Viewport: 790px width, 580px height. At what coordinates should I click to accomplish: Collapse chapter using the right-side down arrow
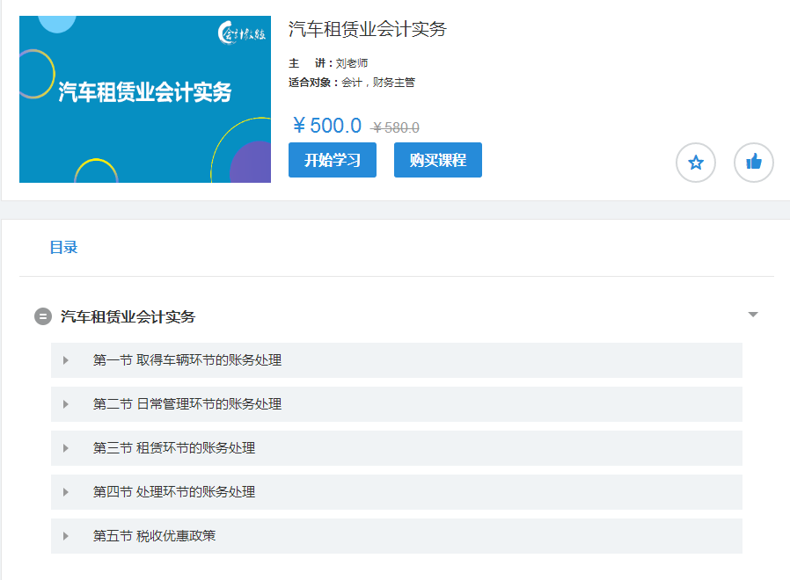point(752,315)
